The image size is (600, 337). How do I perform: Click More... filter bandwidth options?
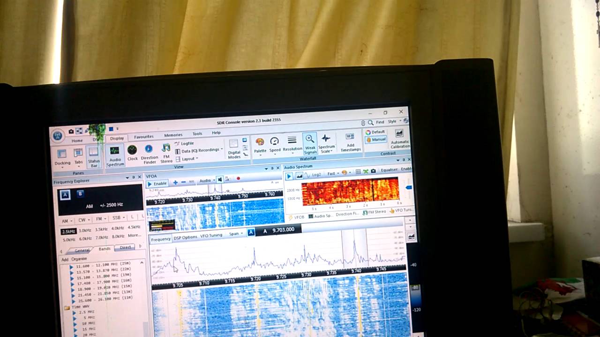[x=134, y=235]
